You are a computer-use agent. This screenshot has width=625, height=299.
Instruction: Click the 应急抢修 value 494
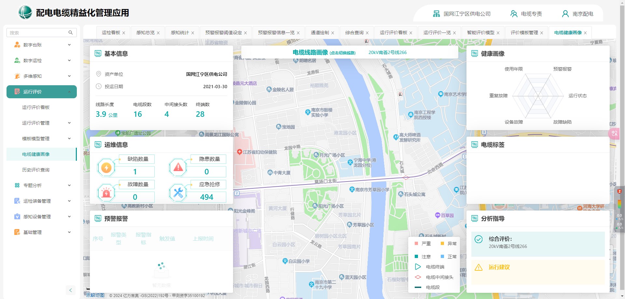click(x=206, y=197)
